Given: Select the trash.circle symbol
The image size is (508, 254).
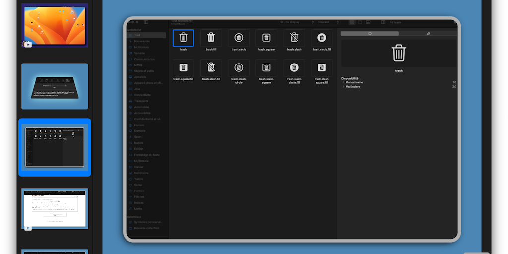Looking at the screenshot, I should click(239, 38).
